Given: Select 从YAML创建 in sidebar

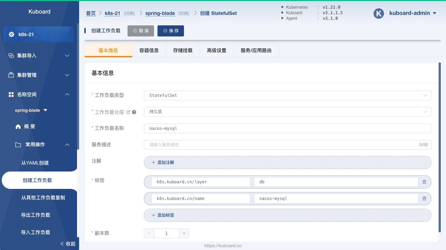Looking at the screenshot, I should point(35,163).
